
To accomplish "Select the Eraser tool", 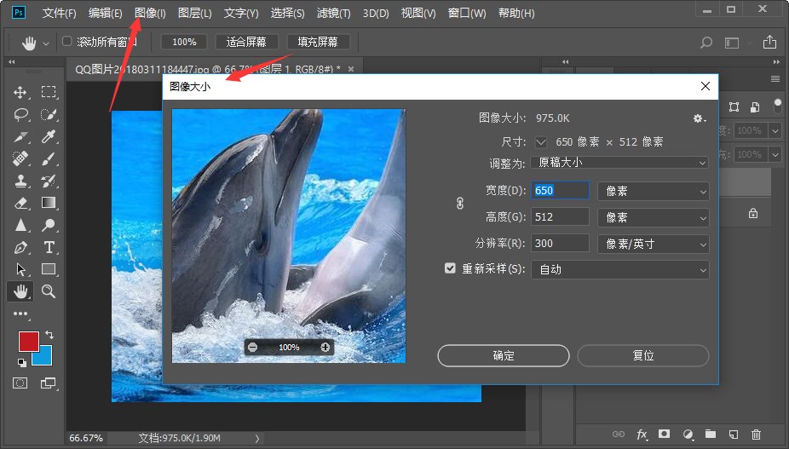I will [20, 203].
